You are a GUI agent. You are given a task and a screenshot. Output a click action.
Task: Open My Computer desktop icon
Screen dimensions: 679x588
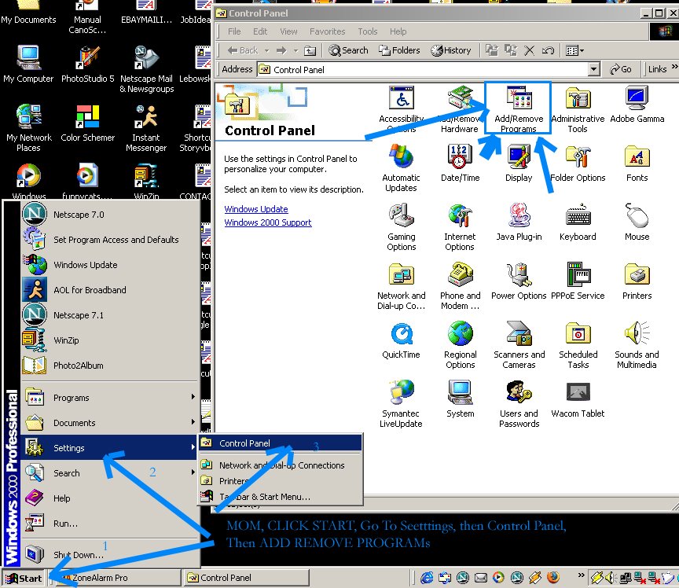28,64
